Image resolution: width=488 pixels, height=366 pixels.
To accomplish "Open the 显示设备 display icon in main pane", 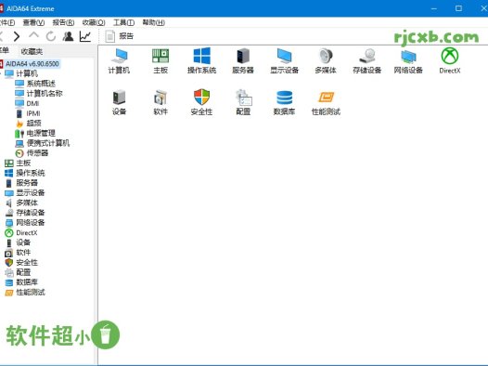I will (x=285, y=61).
